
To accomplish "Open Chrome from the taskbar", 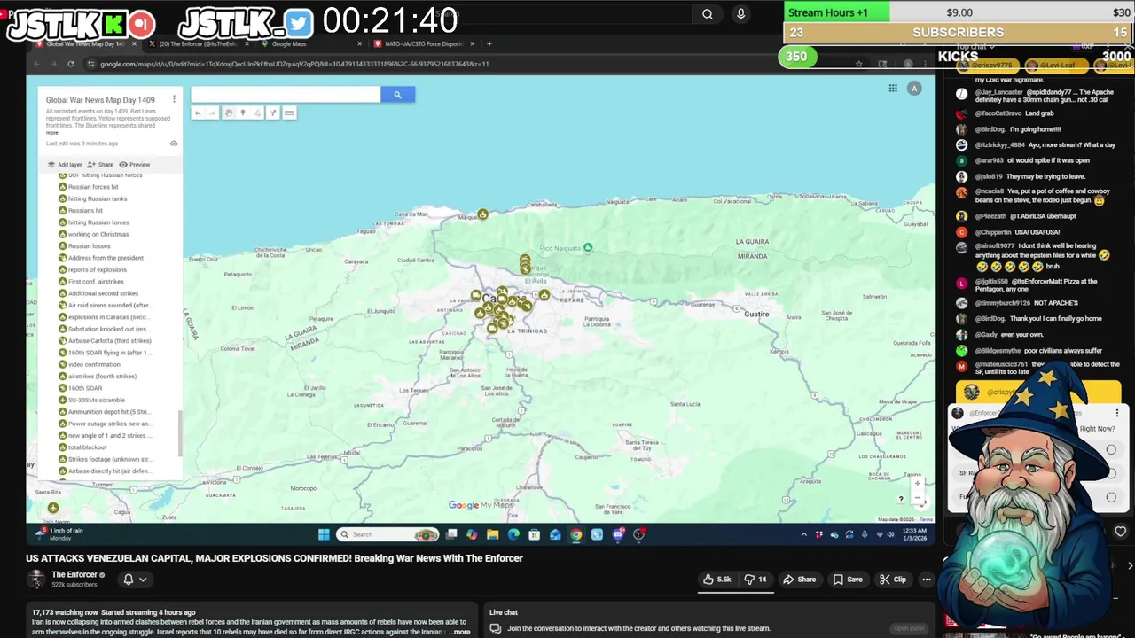I will coord(576,534).
